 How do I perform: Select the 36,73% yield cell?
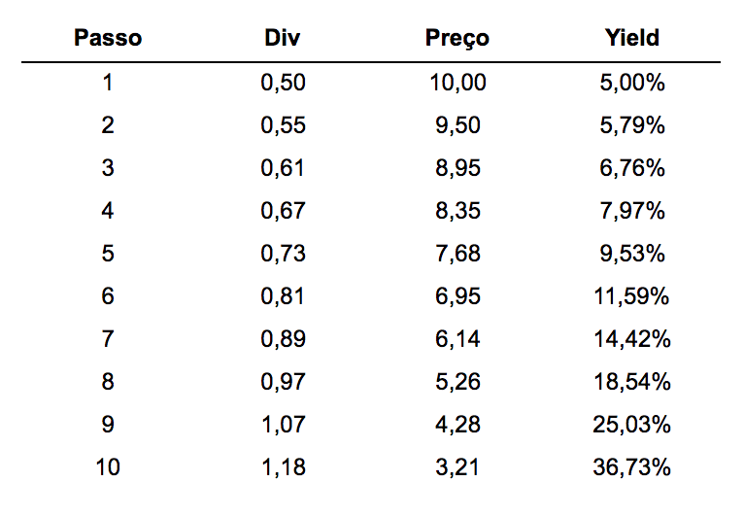tap(632, 467)
